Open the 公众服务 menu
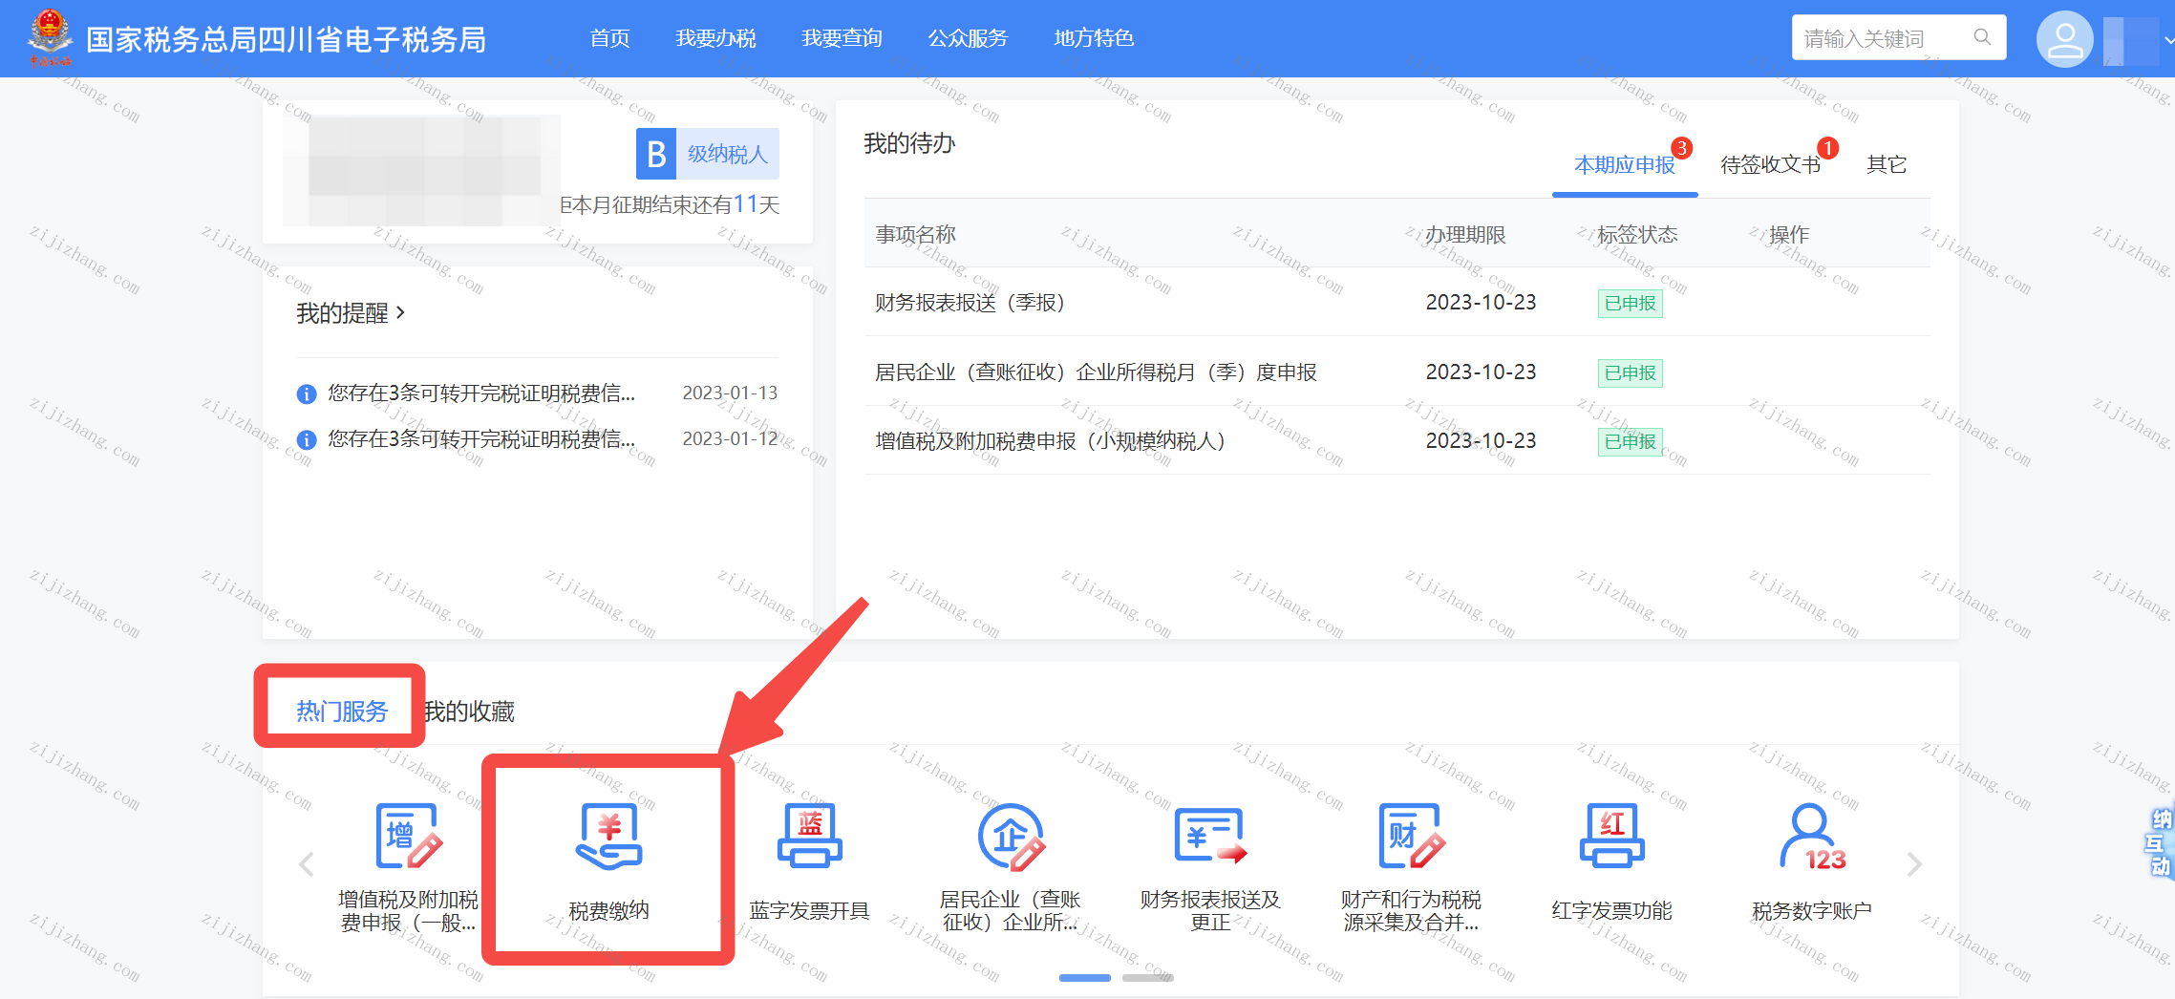The width and height of the screenshot is (2175, 999). click(968, 38)
